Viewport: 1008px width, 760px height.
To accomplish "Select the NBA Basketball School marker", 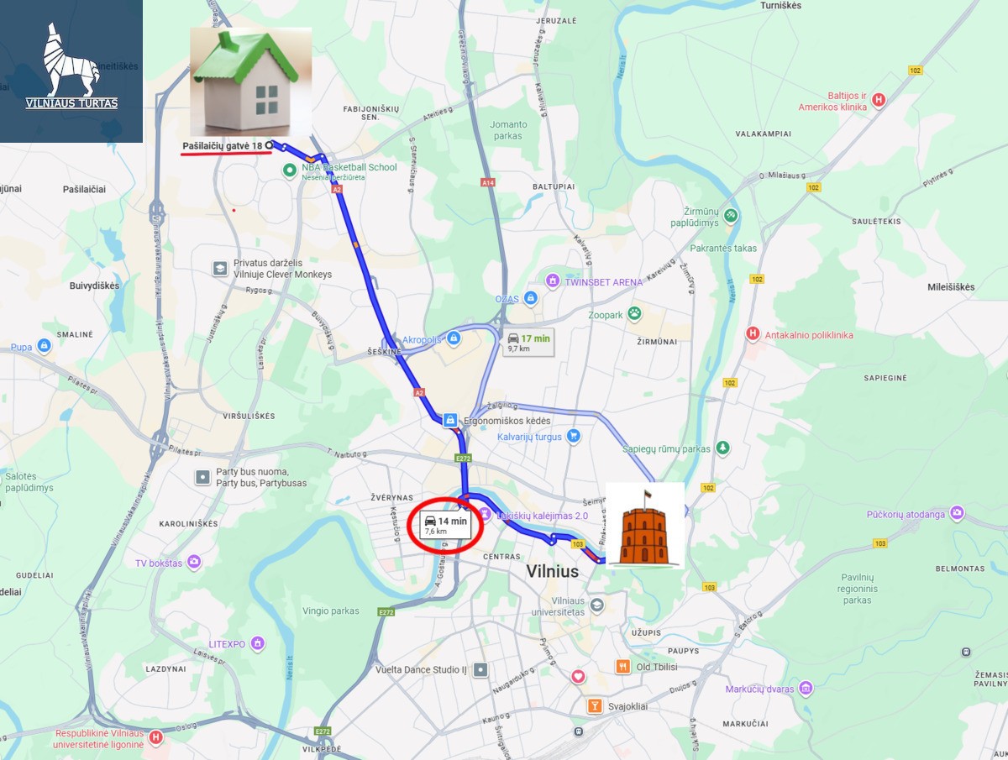I will pos(290,170).
